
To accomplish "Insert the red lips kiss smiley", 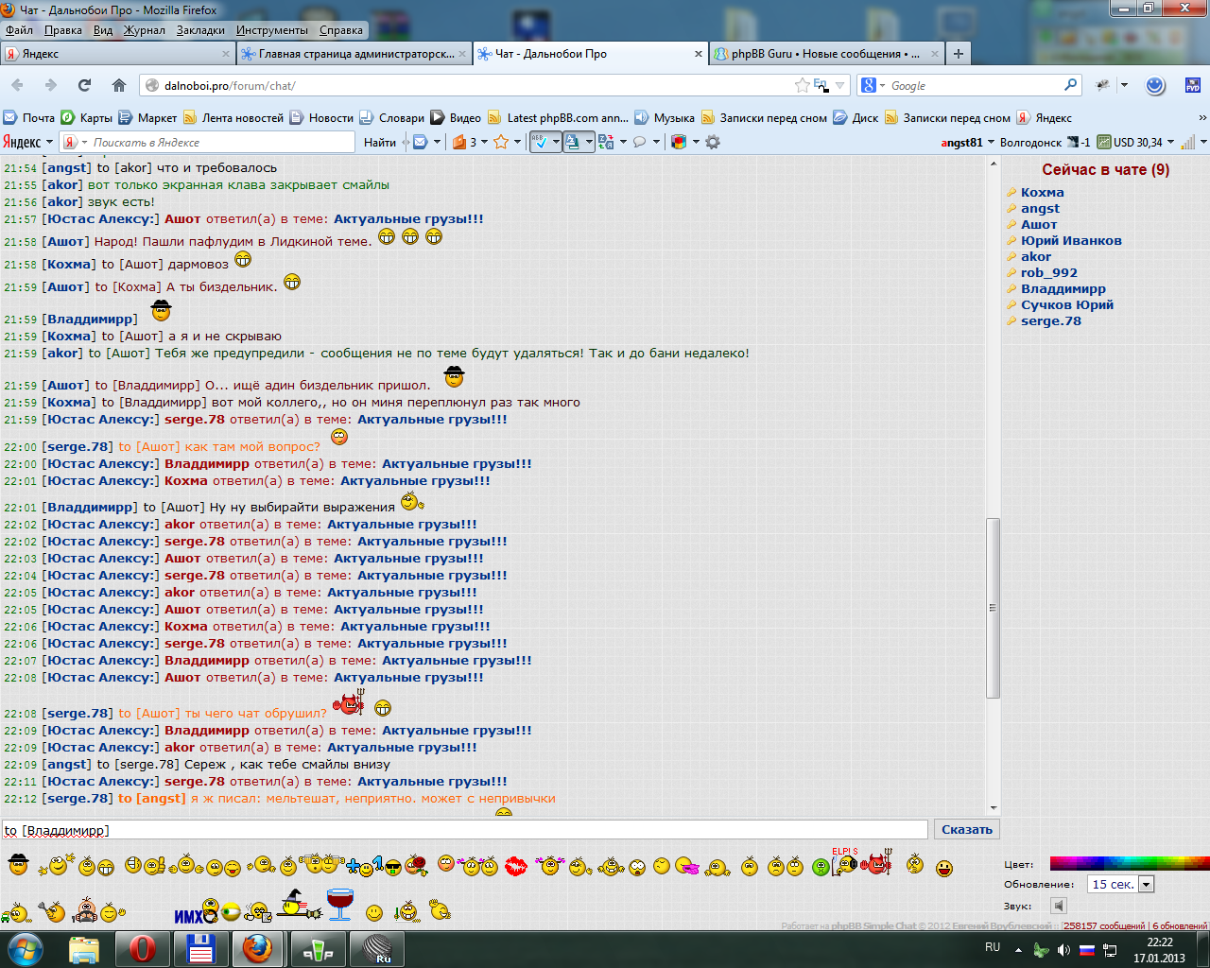I will tap(515, 866).
